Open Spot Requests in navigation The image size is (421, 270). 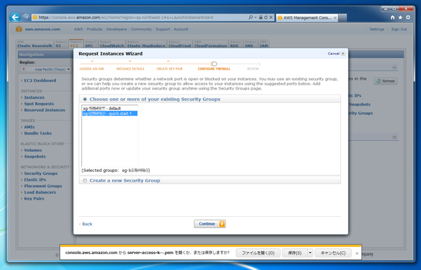(39, 104)
